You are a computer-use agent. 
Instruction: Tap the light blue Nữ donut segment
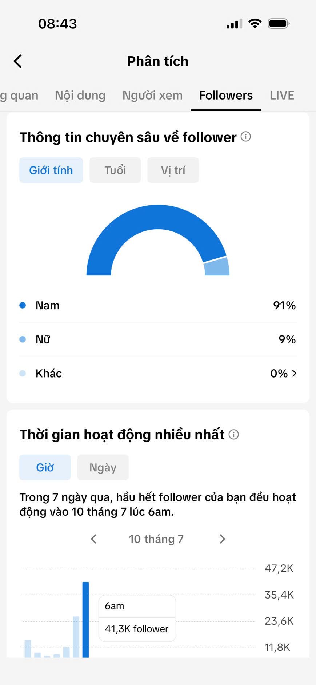217,267
